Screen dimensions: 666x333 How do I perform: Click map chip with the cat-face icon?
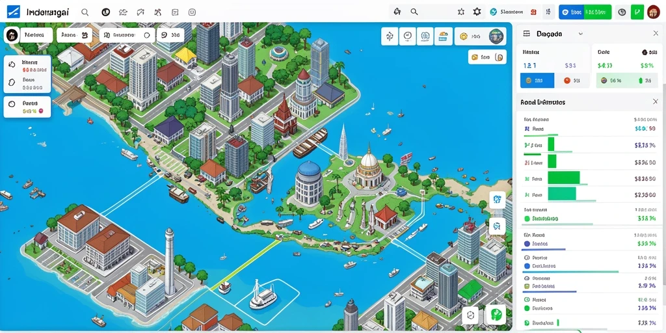coord(74,35)
